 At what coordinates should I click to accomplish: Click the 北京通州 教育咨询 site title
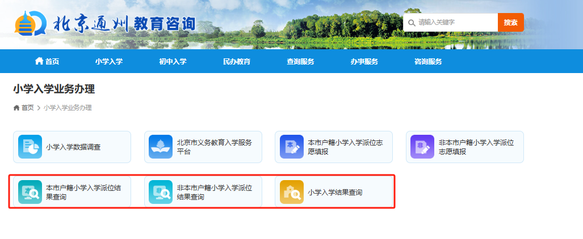pos(124,24)
